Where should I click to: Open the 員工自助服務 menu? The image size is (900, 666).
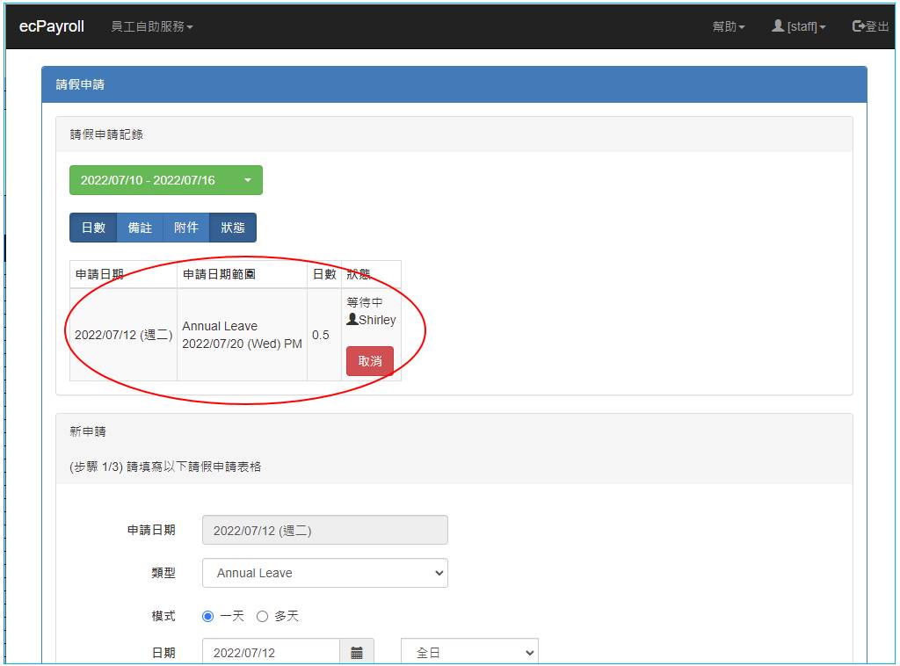(151, 26)
